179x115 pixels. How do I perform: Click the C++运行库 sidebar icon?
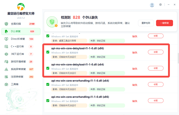[6, 46]
